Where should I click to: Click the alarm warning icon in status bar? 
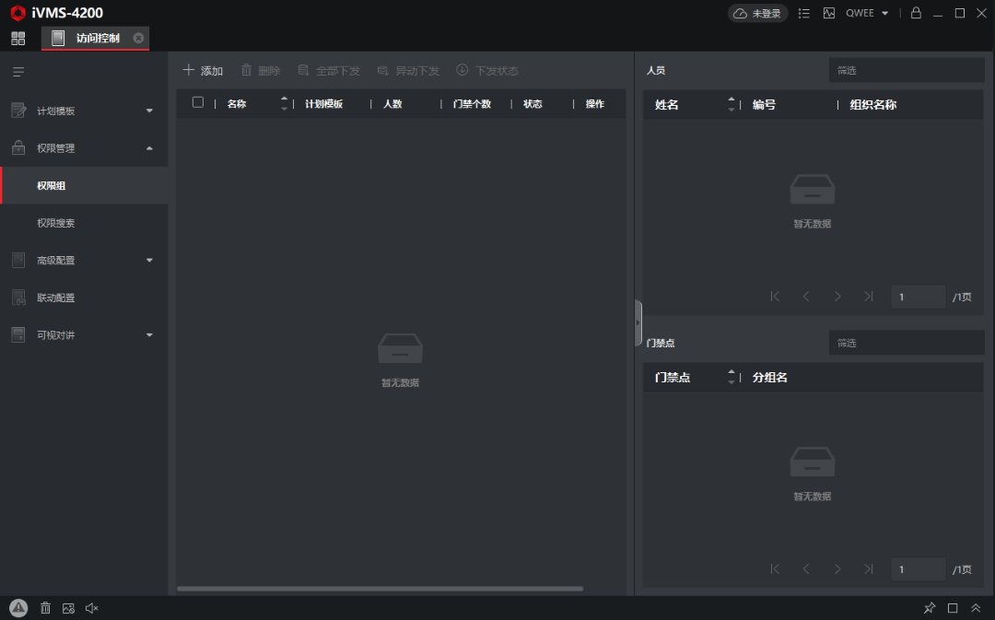[x=18, y=607]
